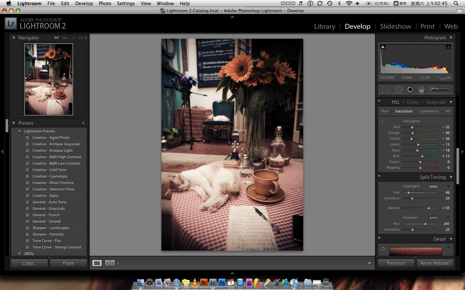Image resolution: width=465 pixels, height=290 pixels.
Task: Collapse the Split Toning panel
Action: pyautogui.click(x=451, y=177)
